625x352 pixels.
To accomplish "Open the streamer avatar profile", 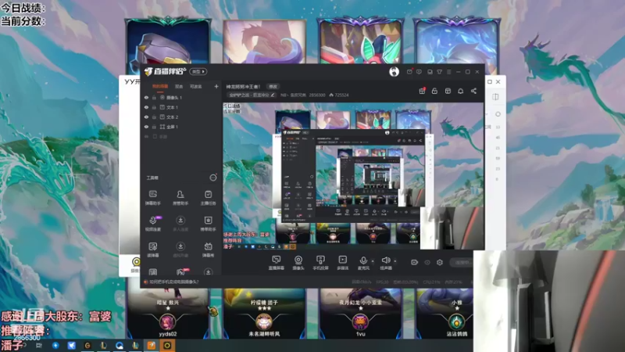I will click(x=394, y=72).
